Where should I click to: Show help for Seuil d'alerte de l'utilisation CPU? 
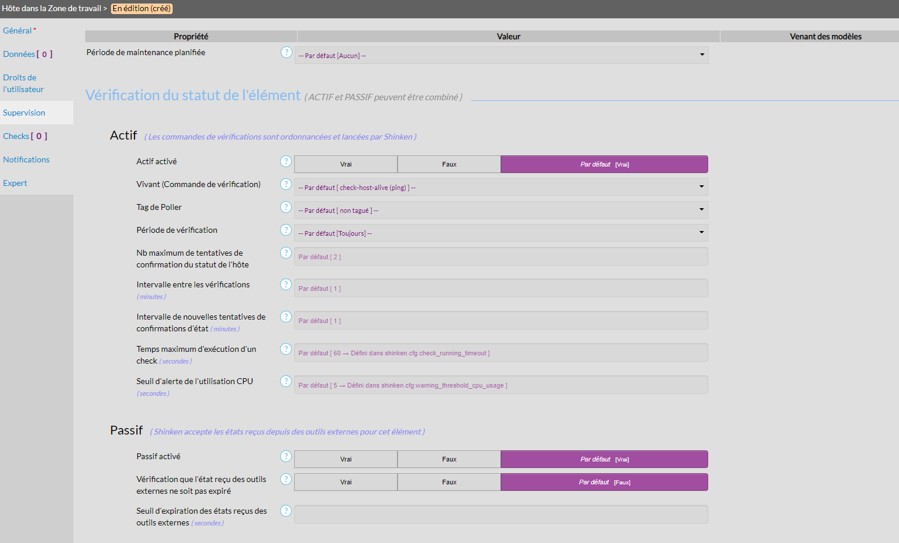(x=286, y=381)
